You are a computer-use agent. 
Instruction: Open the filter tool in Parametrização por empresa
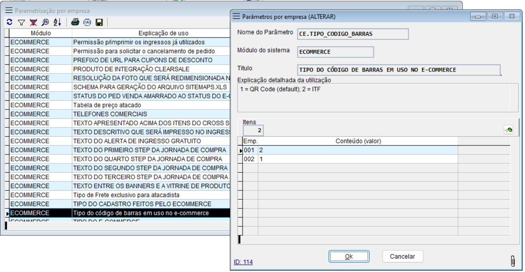pyautogui.click(x=21, y=21)
